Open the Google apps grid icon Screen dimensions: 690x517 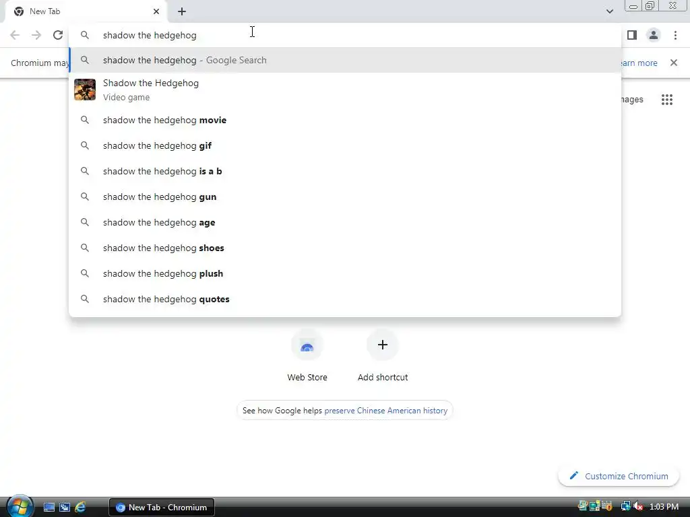(x=666, y=100)
